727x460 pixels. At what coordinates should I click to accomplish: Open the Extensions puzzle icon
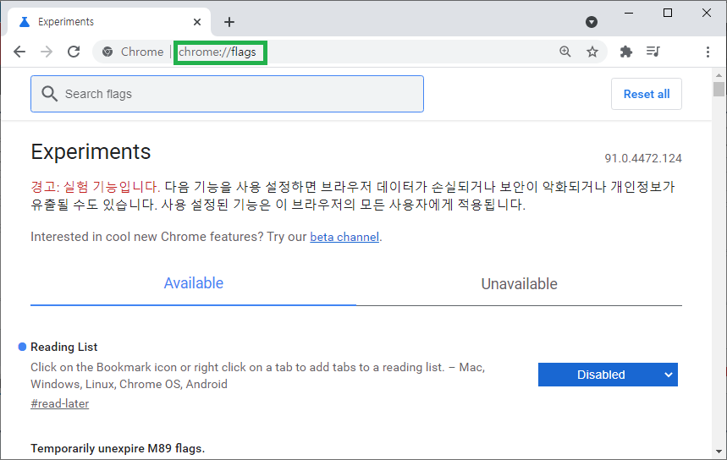tap(626, 52)
